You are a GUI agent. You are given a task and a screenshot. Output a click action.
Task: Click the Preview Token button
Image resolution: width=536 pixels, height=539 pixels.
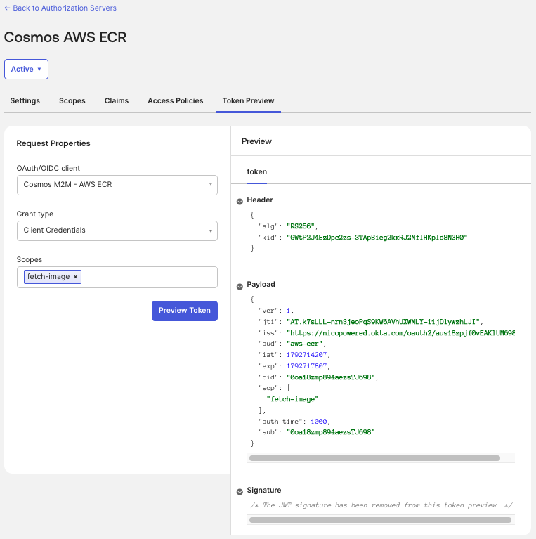point(185,311)
